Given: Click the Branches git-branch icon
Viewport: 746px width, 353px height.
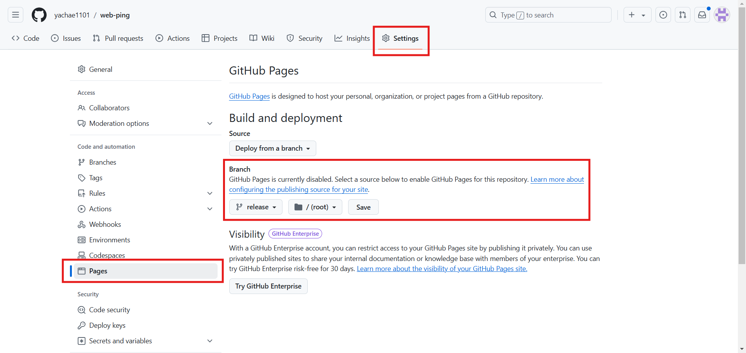Looking at the screenshot, I should [x=82, y=162].
